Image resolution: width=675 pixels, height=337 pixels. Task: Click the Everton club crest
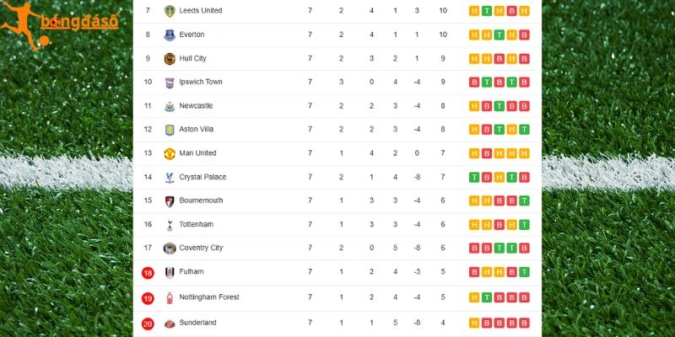tap(170, 35)
